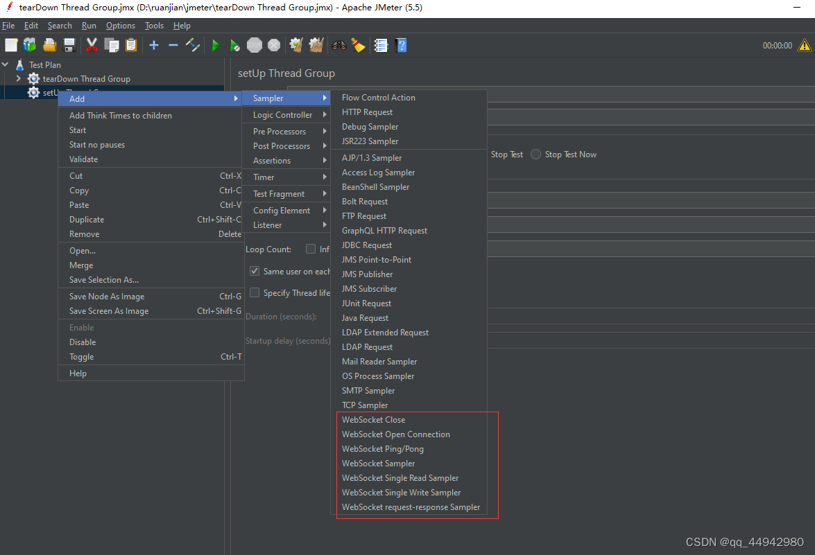
Task: Open search with the binoculars icon
Action: (338, 45)
